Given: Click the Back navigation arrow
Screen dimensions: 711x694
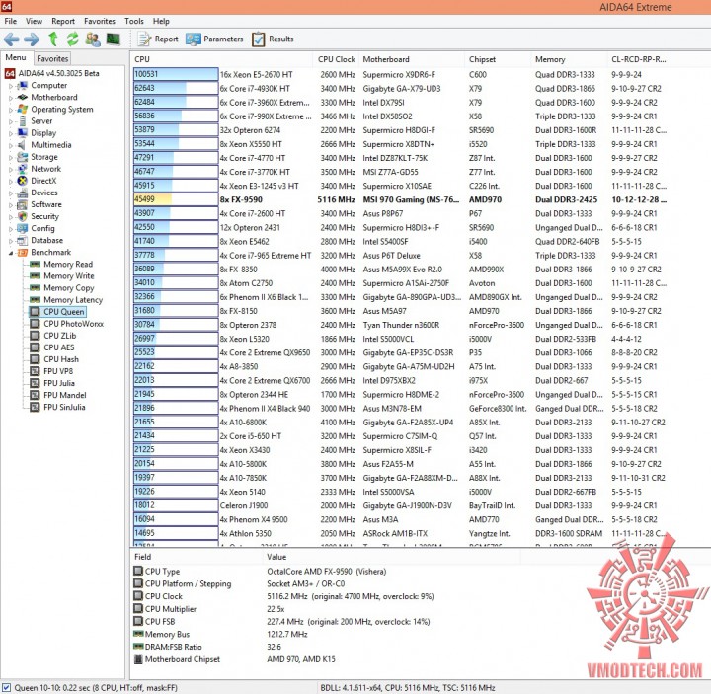Looking at the screenshot, I should point(11,39).
